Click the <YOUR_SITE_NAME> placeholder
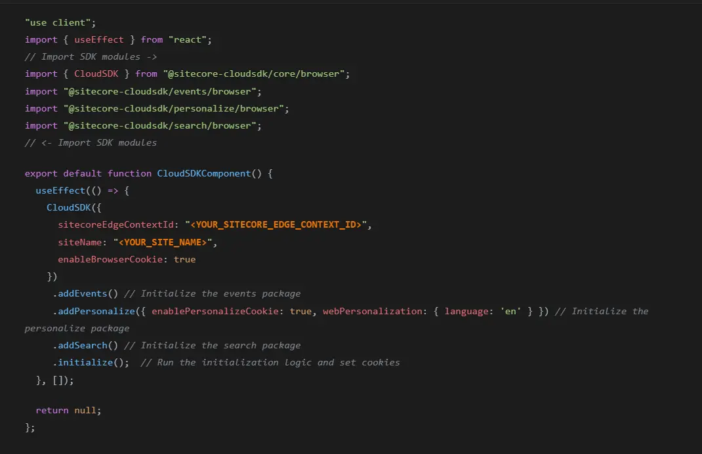 163,242
